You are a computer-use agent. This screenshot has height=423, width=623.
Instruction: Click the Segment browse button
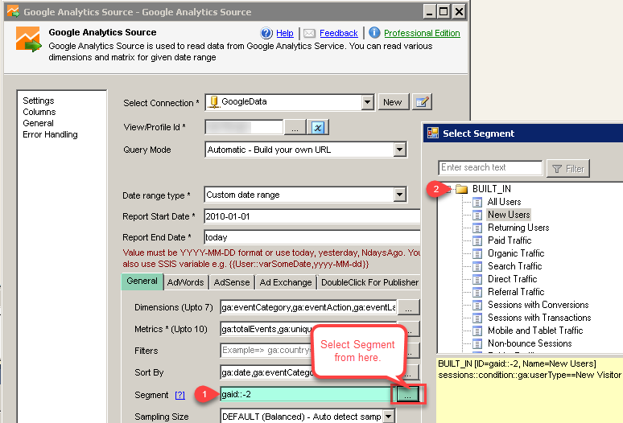coord(407,394)
